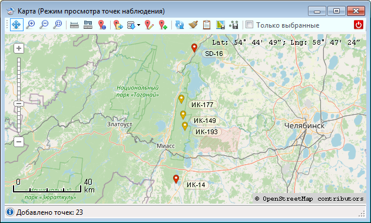
Task: Maximize the Карта window
Action: tap(336, 11)
